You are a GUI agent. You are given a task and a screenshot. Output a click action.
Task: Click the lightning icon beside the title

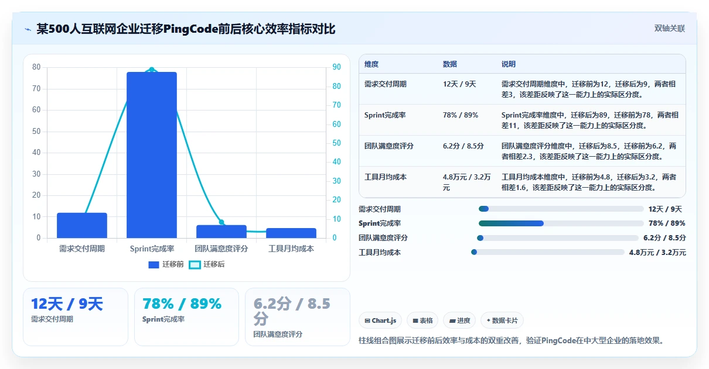coord(28,29)
